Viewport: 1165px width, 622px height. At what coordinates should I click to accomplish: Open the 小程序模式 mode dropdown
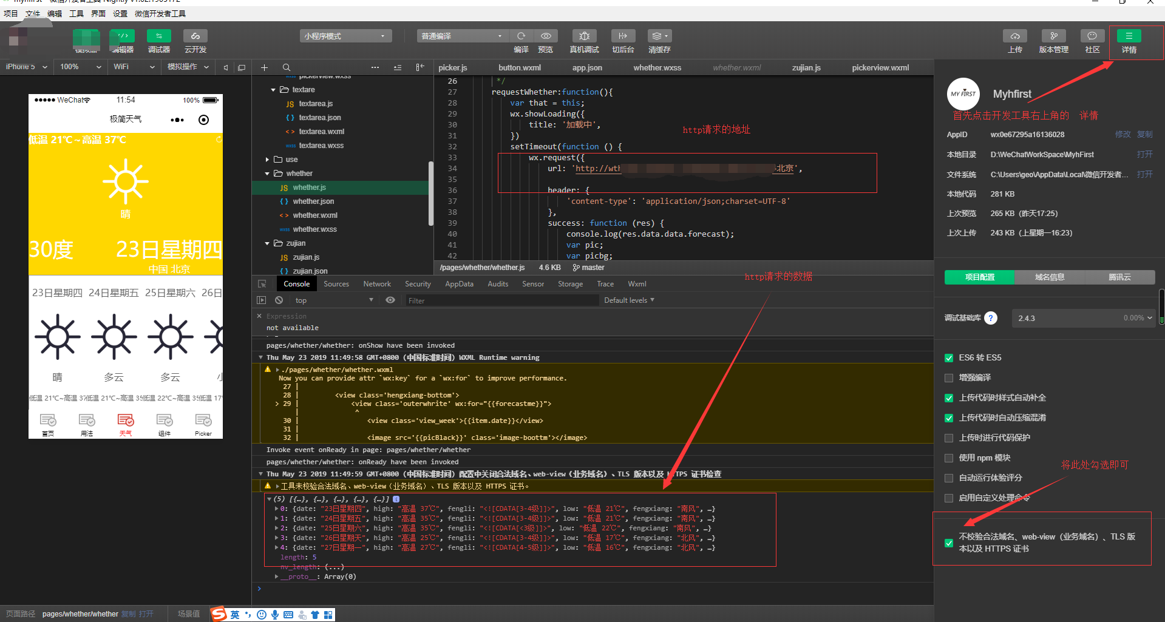(x=345, y=36)
